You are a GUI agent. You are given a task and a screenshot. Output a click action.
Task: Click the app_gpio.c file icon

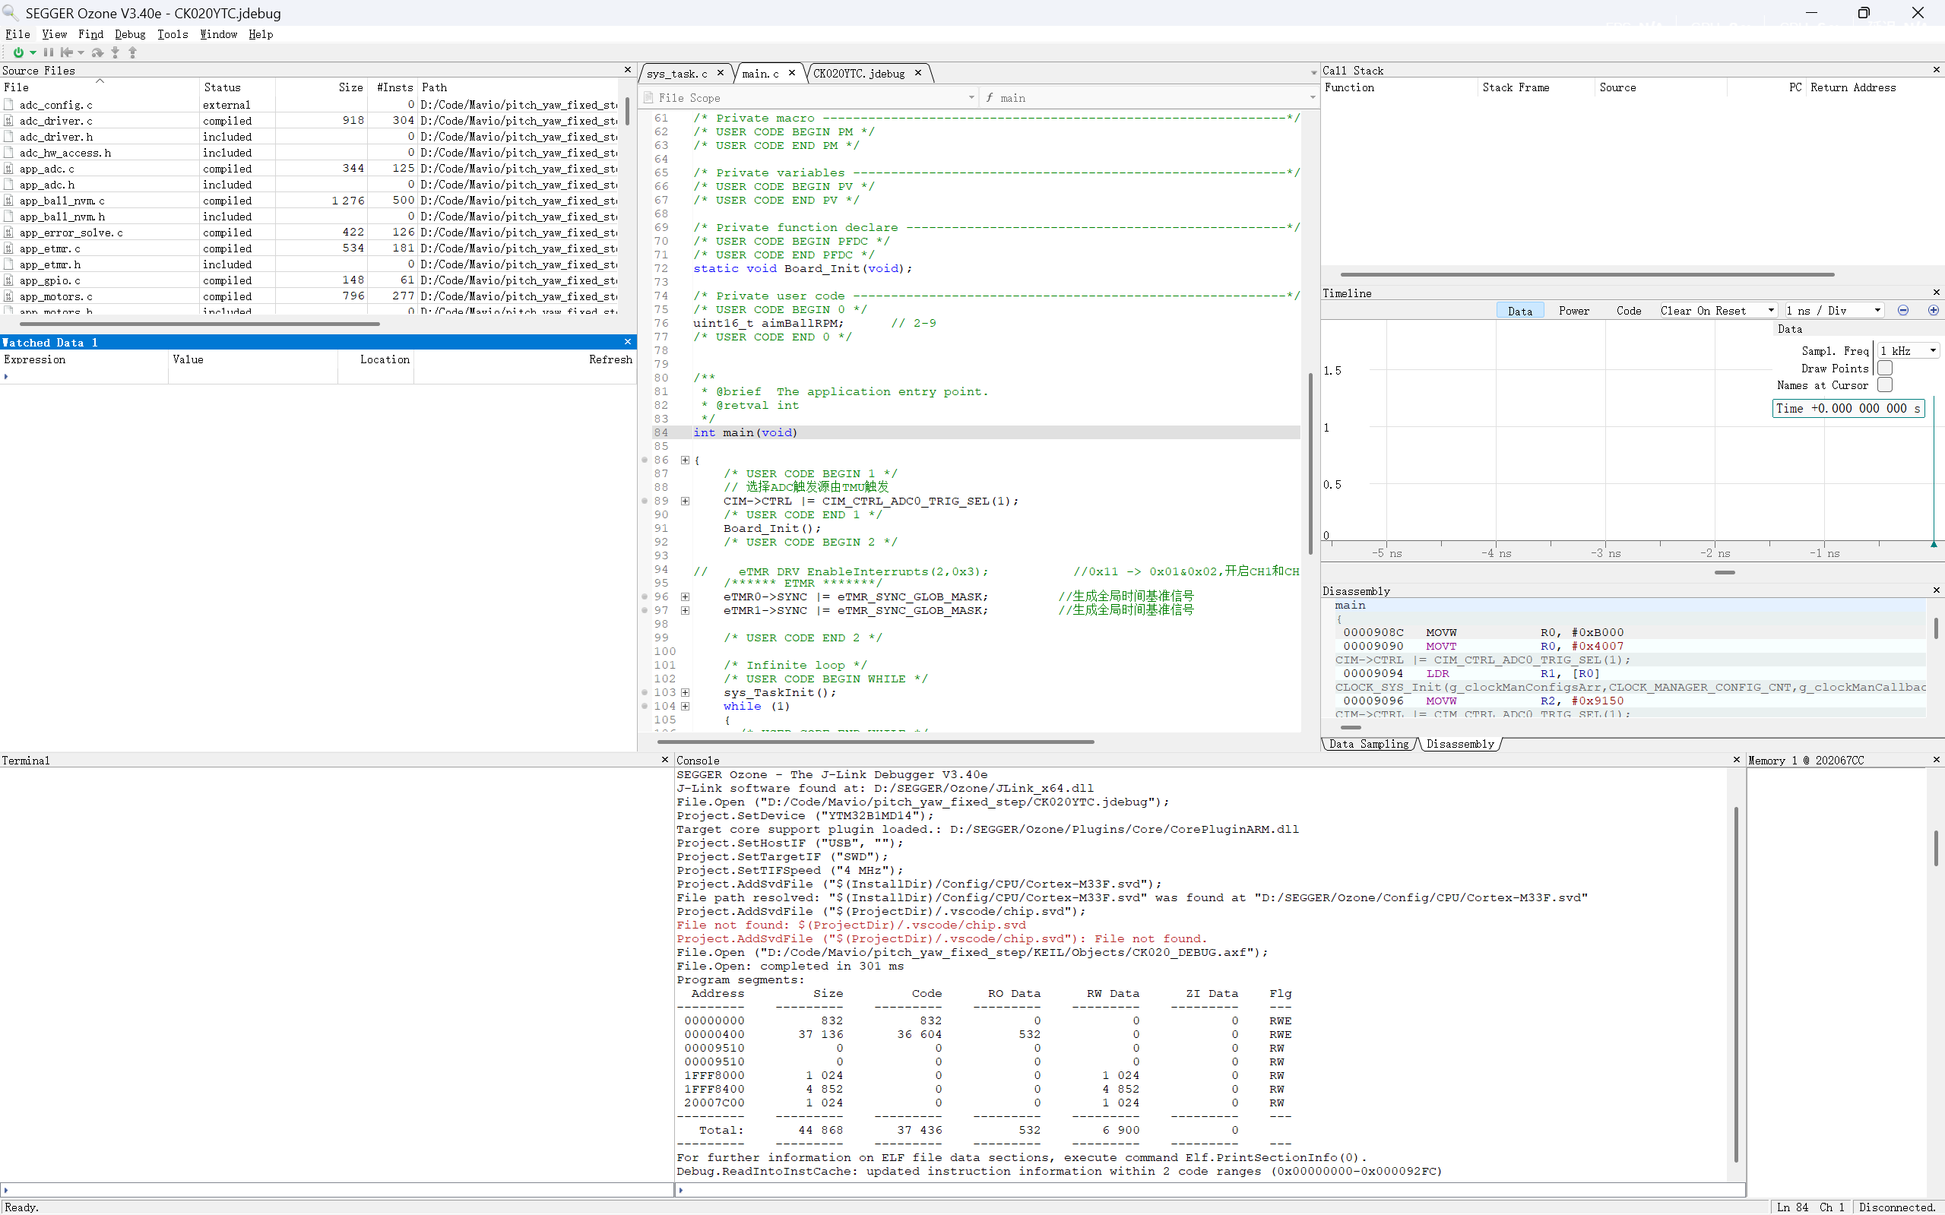pyautogui.click(x=9, y=280)
